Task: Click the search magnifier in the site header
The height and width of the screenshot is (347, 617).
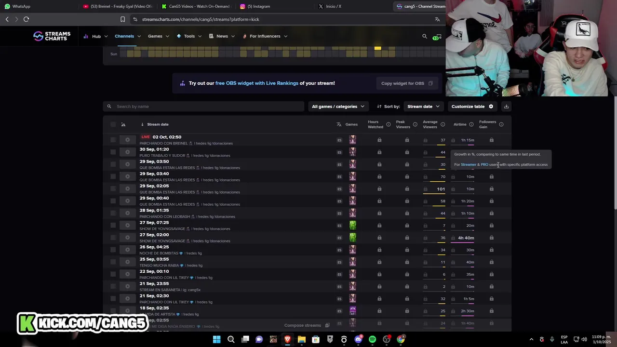Action: pos(425,36)
